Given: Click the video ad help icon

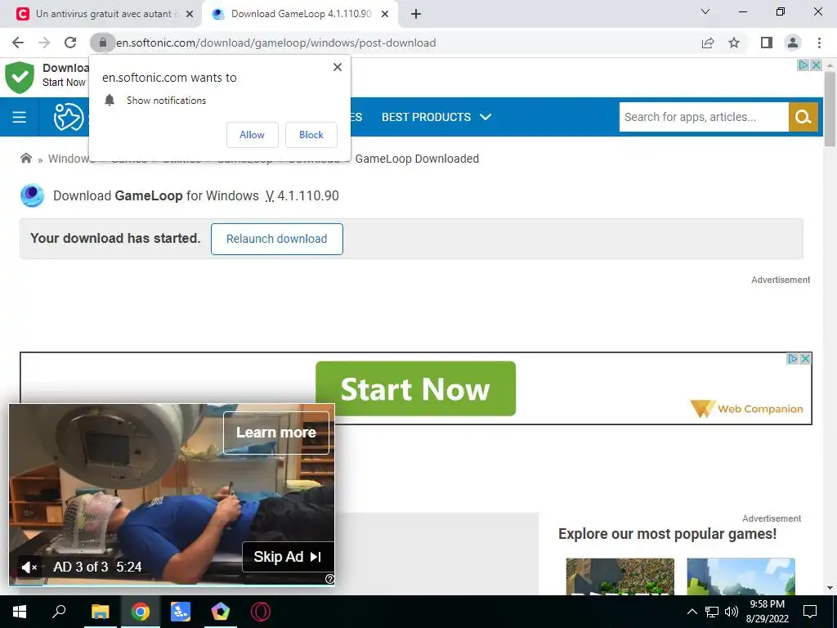Looking at the screenshot, I should coord(330,580).
